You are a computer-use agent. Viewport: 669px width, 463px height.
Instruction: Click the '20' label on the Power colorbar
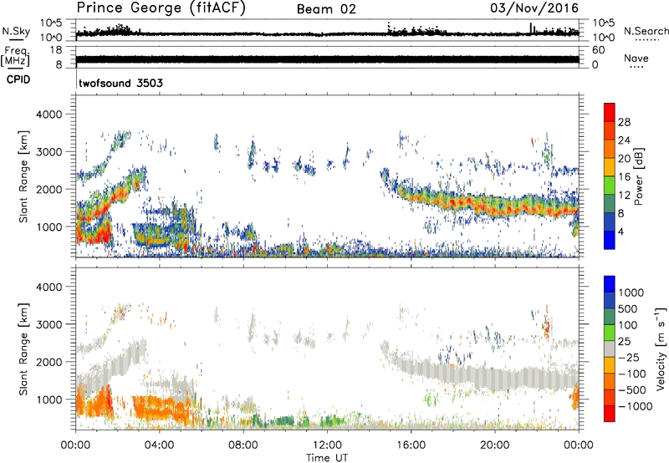pos(624,159)
